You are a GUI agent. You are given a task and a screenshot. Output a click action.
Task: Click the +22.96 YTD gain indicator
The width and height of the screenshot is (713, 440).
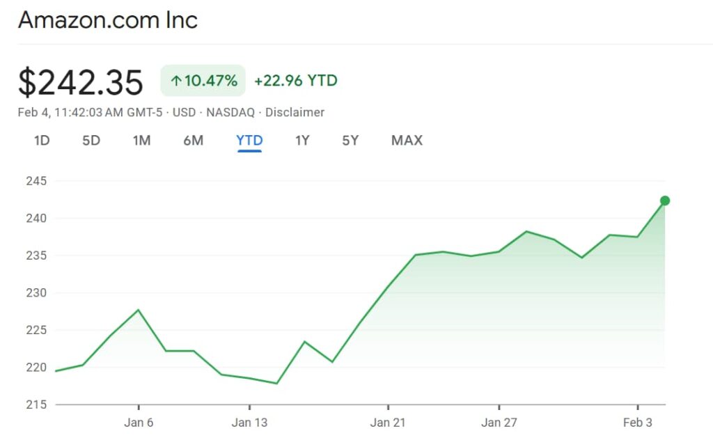pyautogui.click(x=295, y=80)
